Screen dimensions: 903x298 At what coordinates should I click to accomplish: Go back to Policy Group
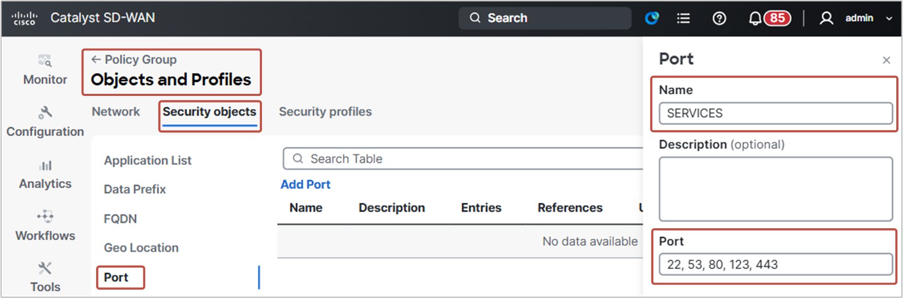point(134,59)
